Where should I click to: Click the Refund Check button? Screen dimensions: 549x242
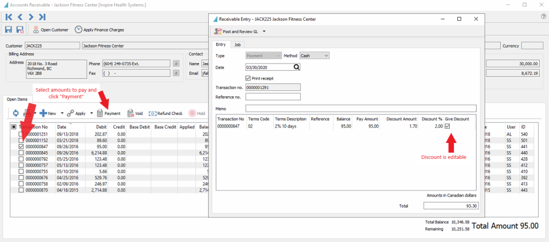point(166,113)
